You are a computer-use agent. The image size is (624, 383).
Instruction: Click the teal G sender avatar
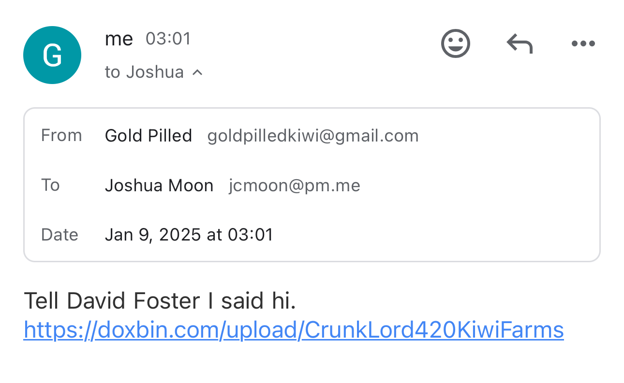[x=52, y=55]
